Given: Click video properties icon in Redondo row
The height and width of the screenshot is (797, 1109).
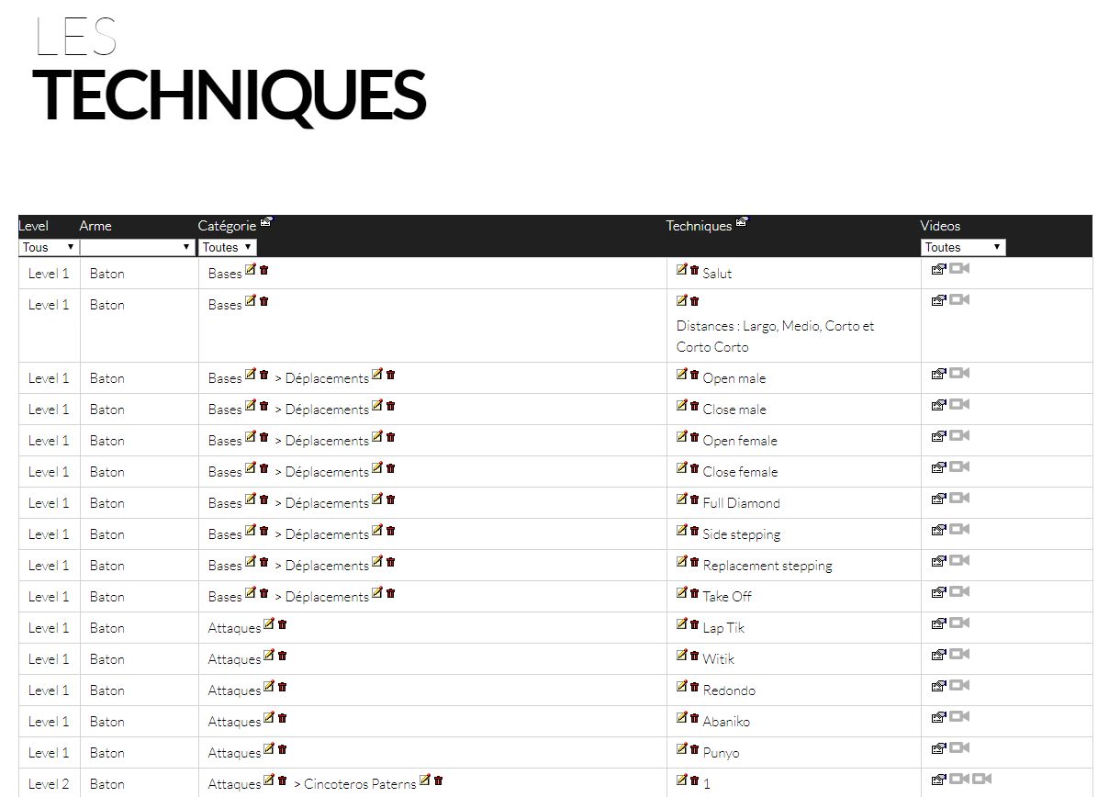Looking at the screenshot, I should pyautogui.click(x=938, y=686).
